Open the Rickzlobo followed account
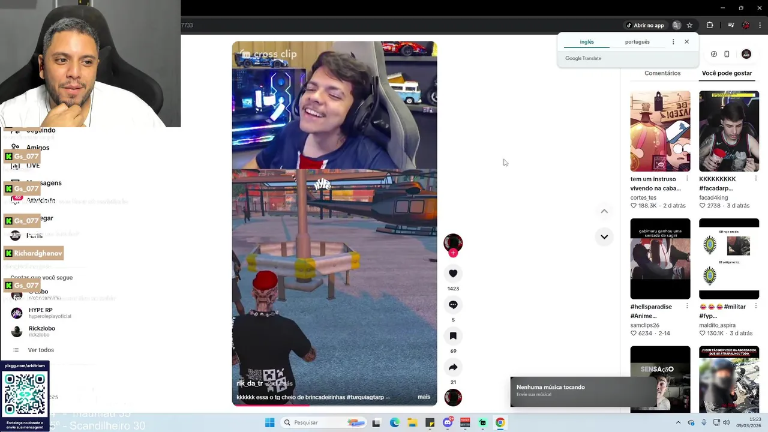 34,331
